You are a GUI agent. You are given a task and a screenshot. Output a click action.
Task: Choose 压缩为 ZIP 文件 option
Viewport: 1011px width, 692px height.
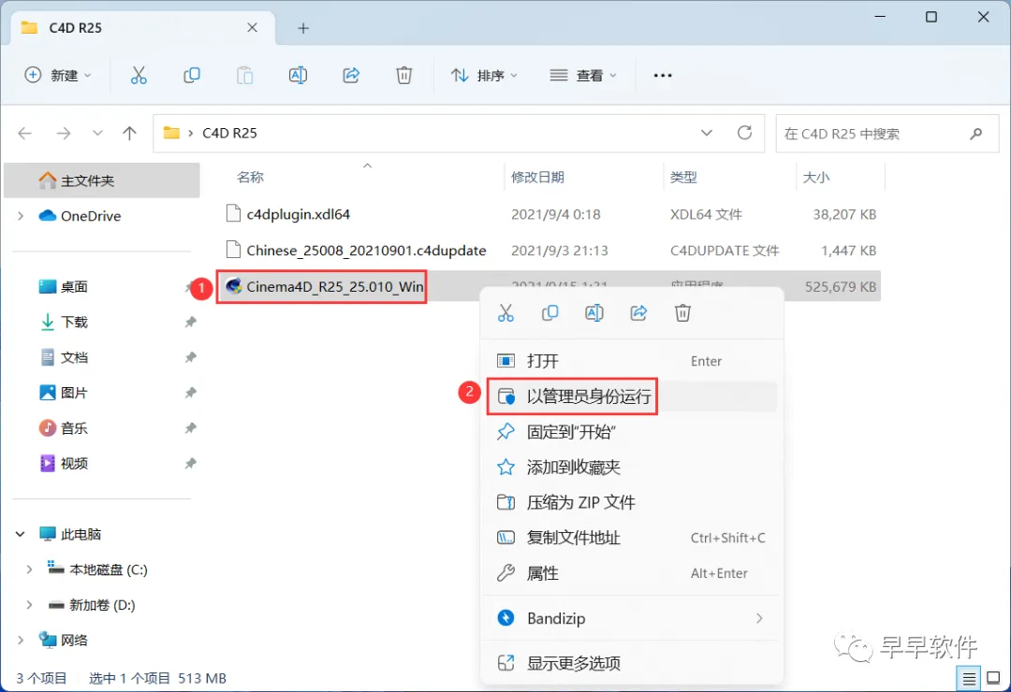(x=632, y=502)
